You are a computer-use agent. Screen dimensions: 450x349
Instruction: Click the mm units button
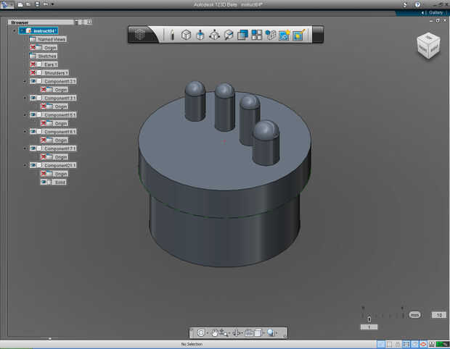click(x=414, y=315)
